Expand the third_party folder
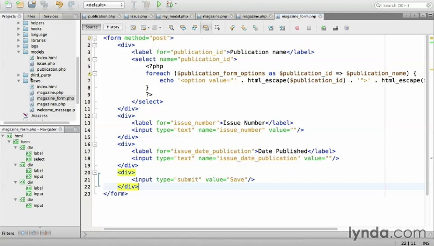 point(18,75)
